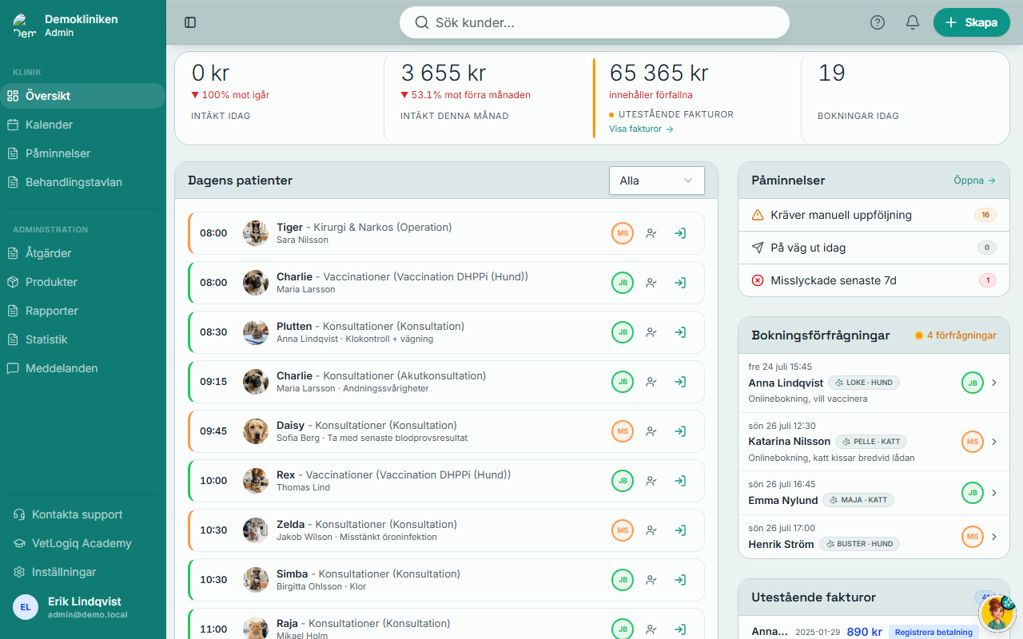Open VetLogiq Academy
This screenshot has height=639, width=1023.
(x=83, y=543)
